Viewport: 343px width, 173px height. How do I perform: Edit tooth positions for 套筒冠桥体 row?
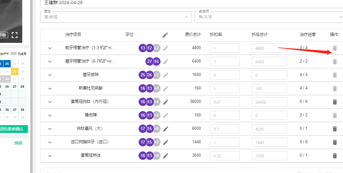point(166,155)
